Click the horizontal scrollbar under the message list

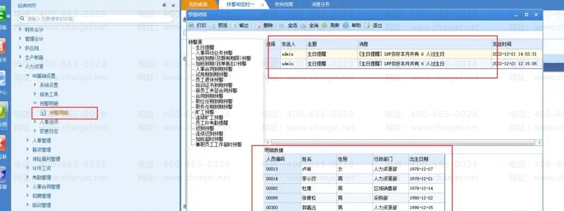(x=402, y=142)
